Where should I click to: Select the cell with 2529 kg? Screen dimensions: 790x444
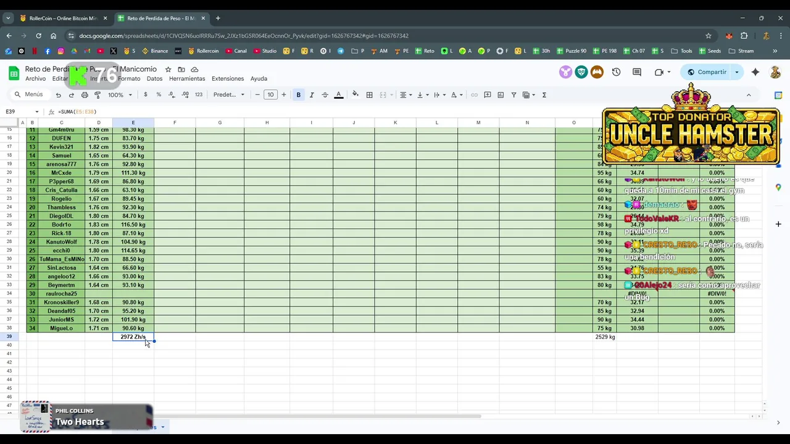point(605,337)
